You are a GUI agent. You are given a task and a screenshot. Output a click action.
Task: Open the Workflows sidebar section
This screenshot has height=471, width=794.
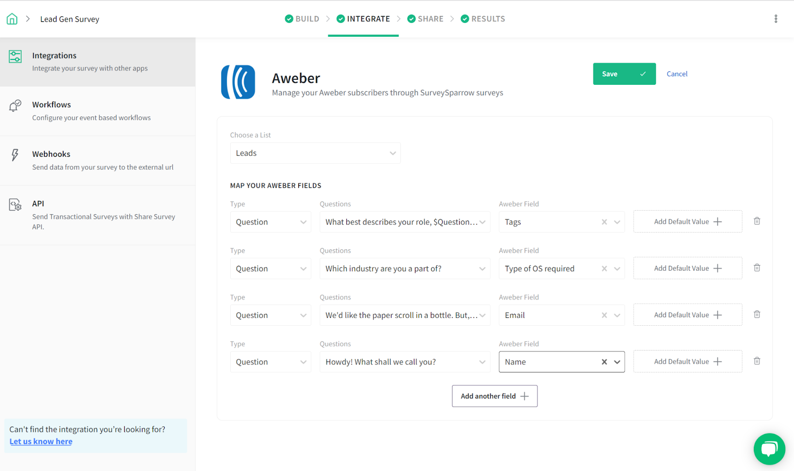(98, 111)
